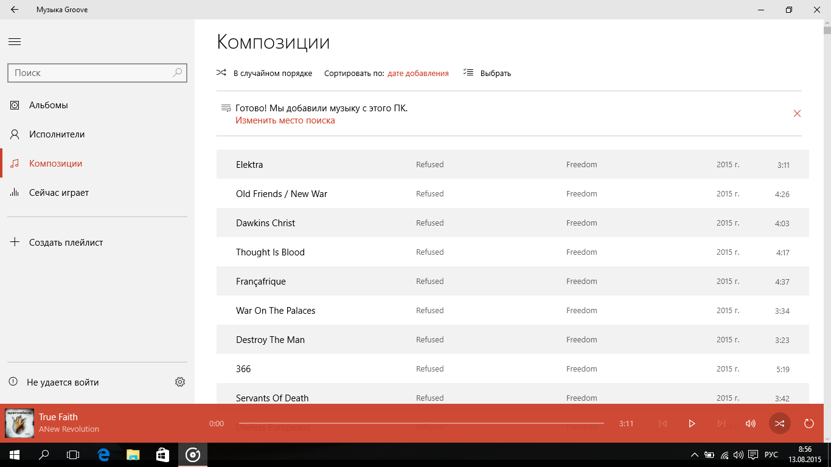Click Изменить место поиска link
The width and height of the screenshot is (831, 467).
(x=285, y=120)
